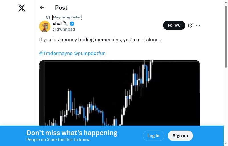Click the blue verified badge

point(72,24)
